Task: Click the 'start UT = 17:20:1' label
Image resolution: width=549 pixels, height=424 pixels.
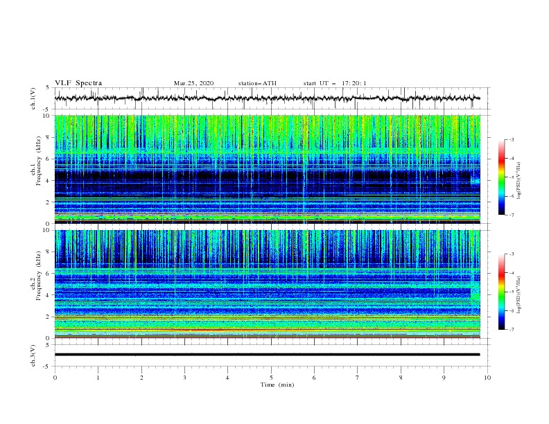Action: (335, 83)
